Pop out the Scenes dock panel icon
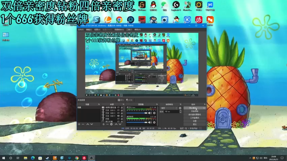Viewport: 287px width, 161px height. [x=99, y=104]
